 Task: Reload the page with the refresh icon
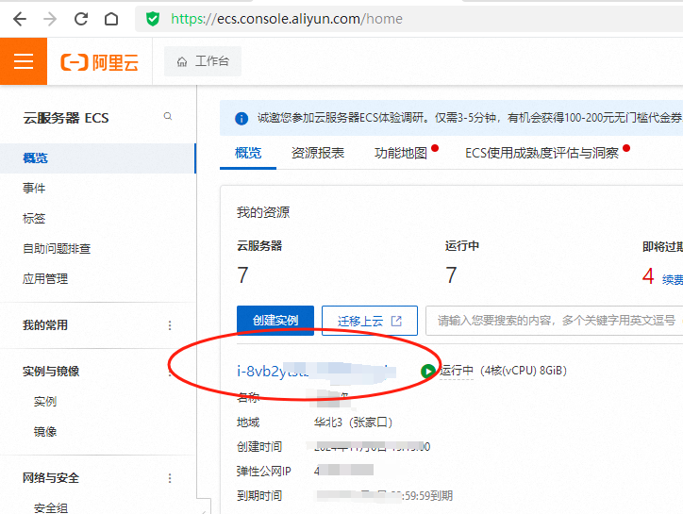coord(81,19)
